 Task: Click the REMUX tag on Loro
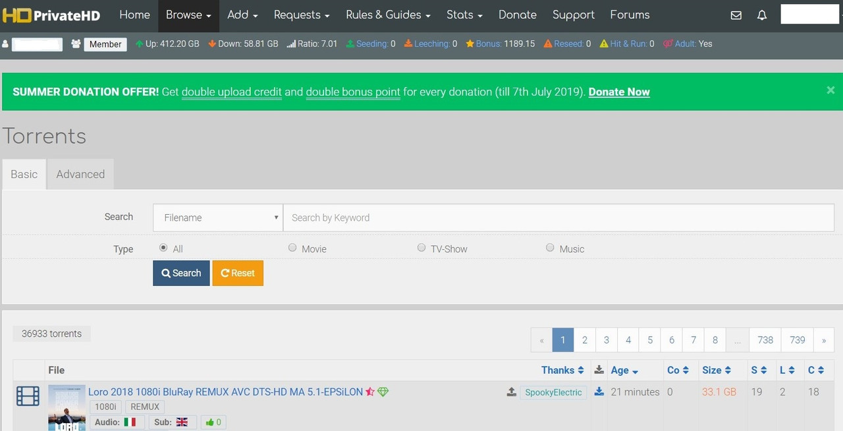click(145, 407)
